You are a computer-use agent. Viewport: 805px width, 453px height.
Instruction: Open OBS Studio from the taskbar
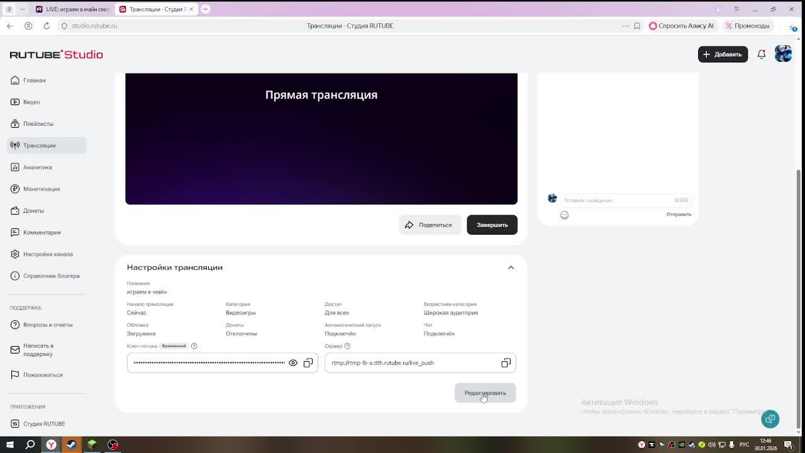point(113,445)
